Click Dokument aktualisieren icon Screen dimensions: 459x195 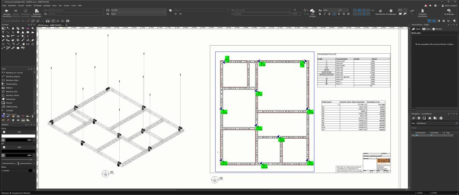click(x=422, y=10)
